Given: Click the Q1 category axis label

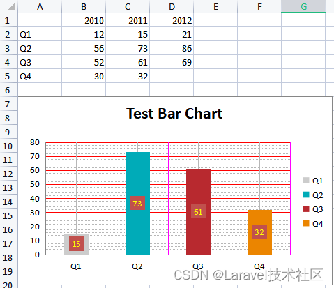Looking at the screenshot, I should click(x=76, y=266).
